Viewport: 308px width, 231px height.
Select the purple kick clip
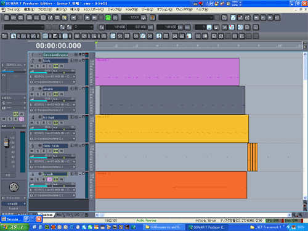point(168,72)
